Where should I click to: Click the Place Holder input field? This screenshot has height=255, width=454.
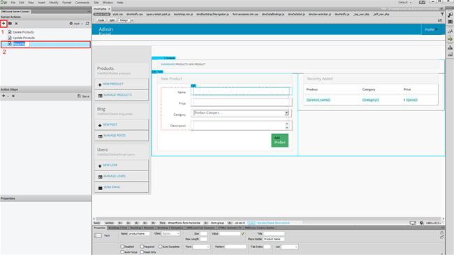pyautogui.click(x=274, y=239)
